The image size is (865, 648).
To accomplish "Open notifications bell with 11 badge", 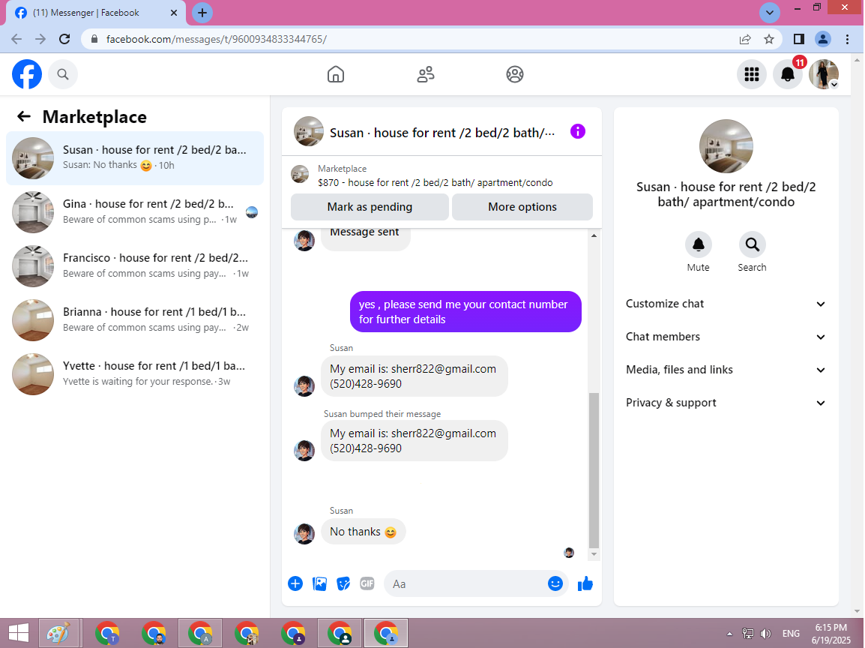I will click(788, 74).
